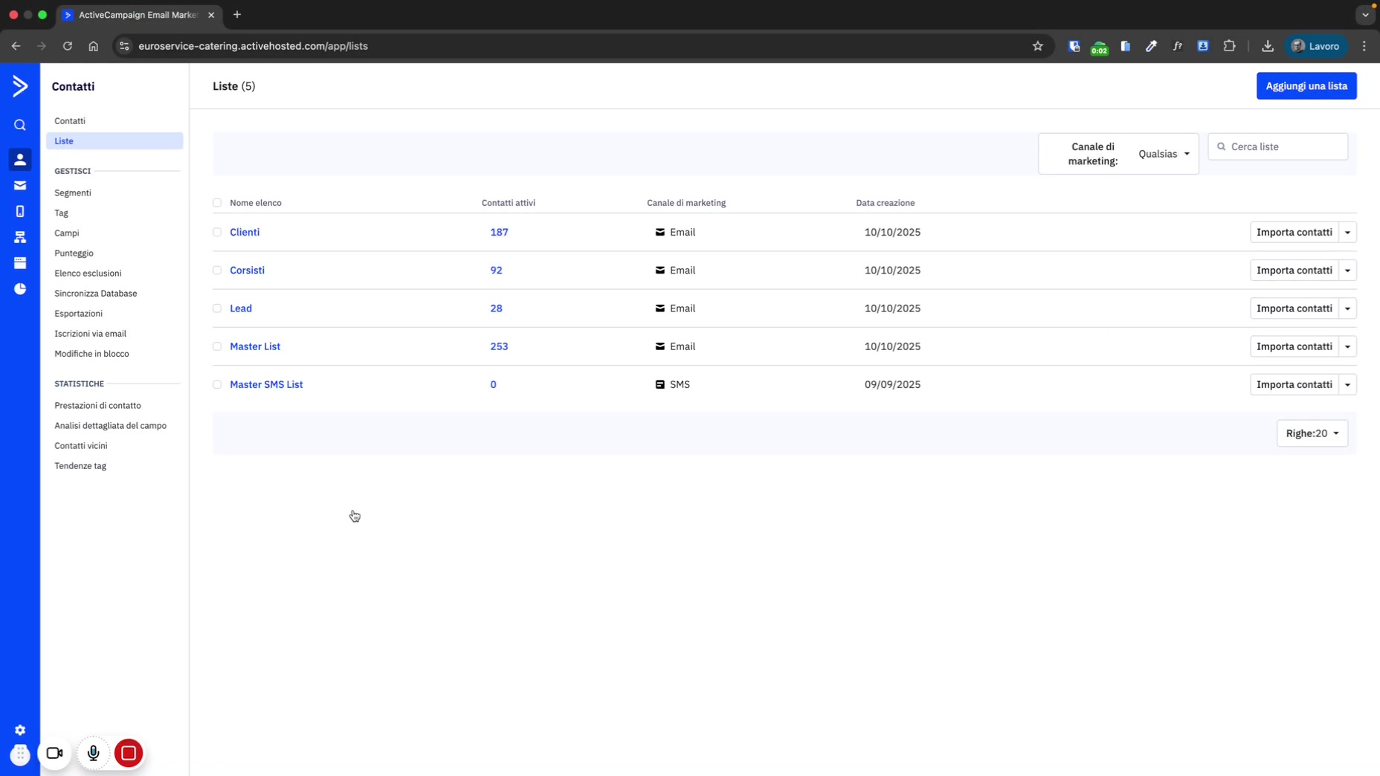Screen dimensions: 1380x776
Task: Open Tag in the Gestisci menu
Action: [x=61, y=213]
